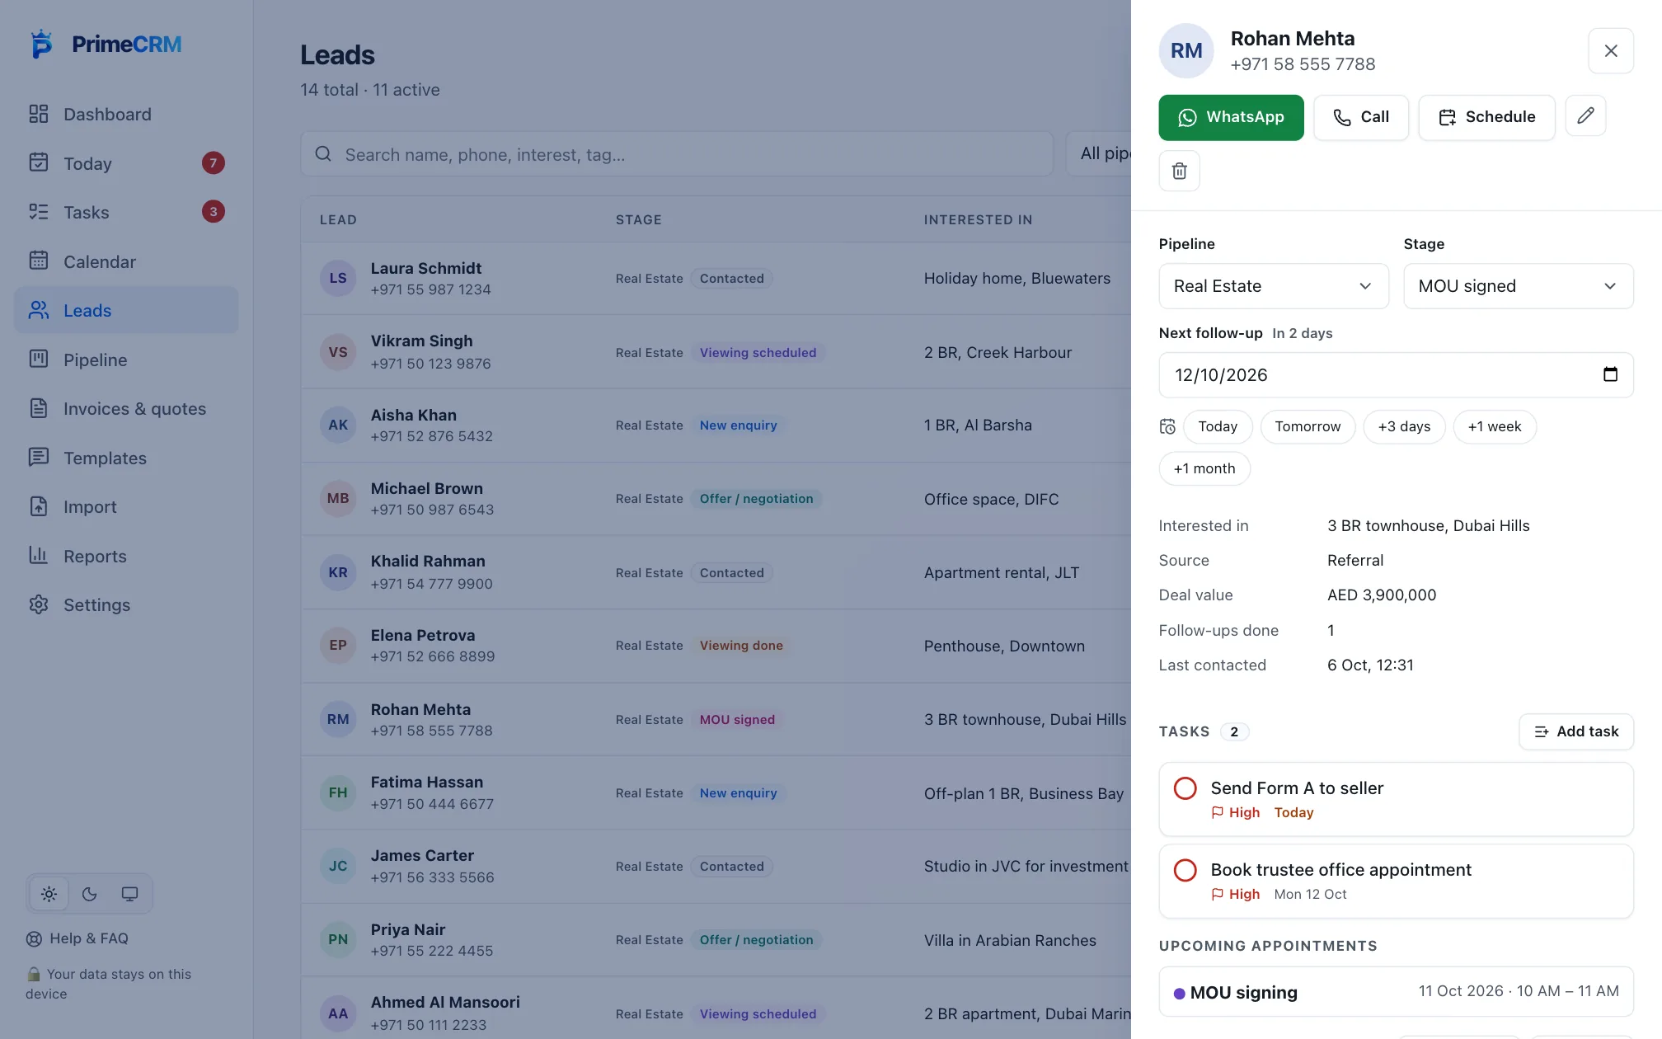Viewport: 1662px width, 1039px height.
Task: Open Calendar in the sidebar
Action: point(126,261)
